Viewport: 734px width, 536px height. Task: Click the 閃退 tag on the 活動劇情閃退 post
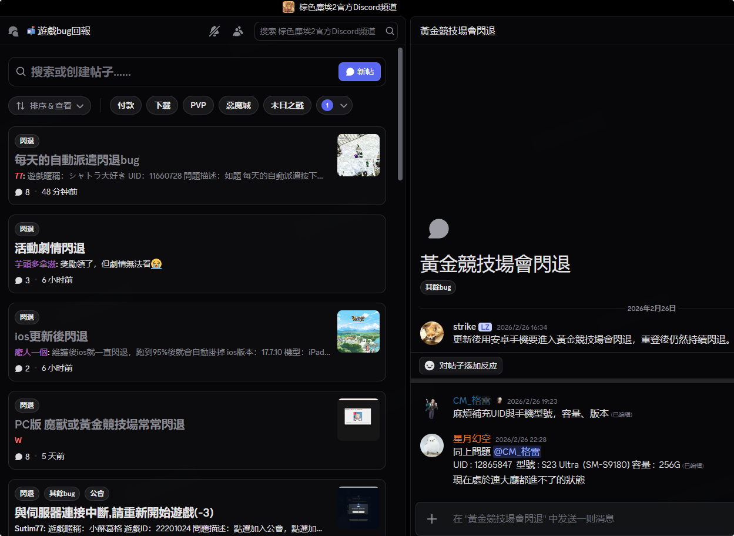pyautogui.click(x=27, y=229)
